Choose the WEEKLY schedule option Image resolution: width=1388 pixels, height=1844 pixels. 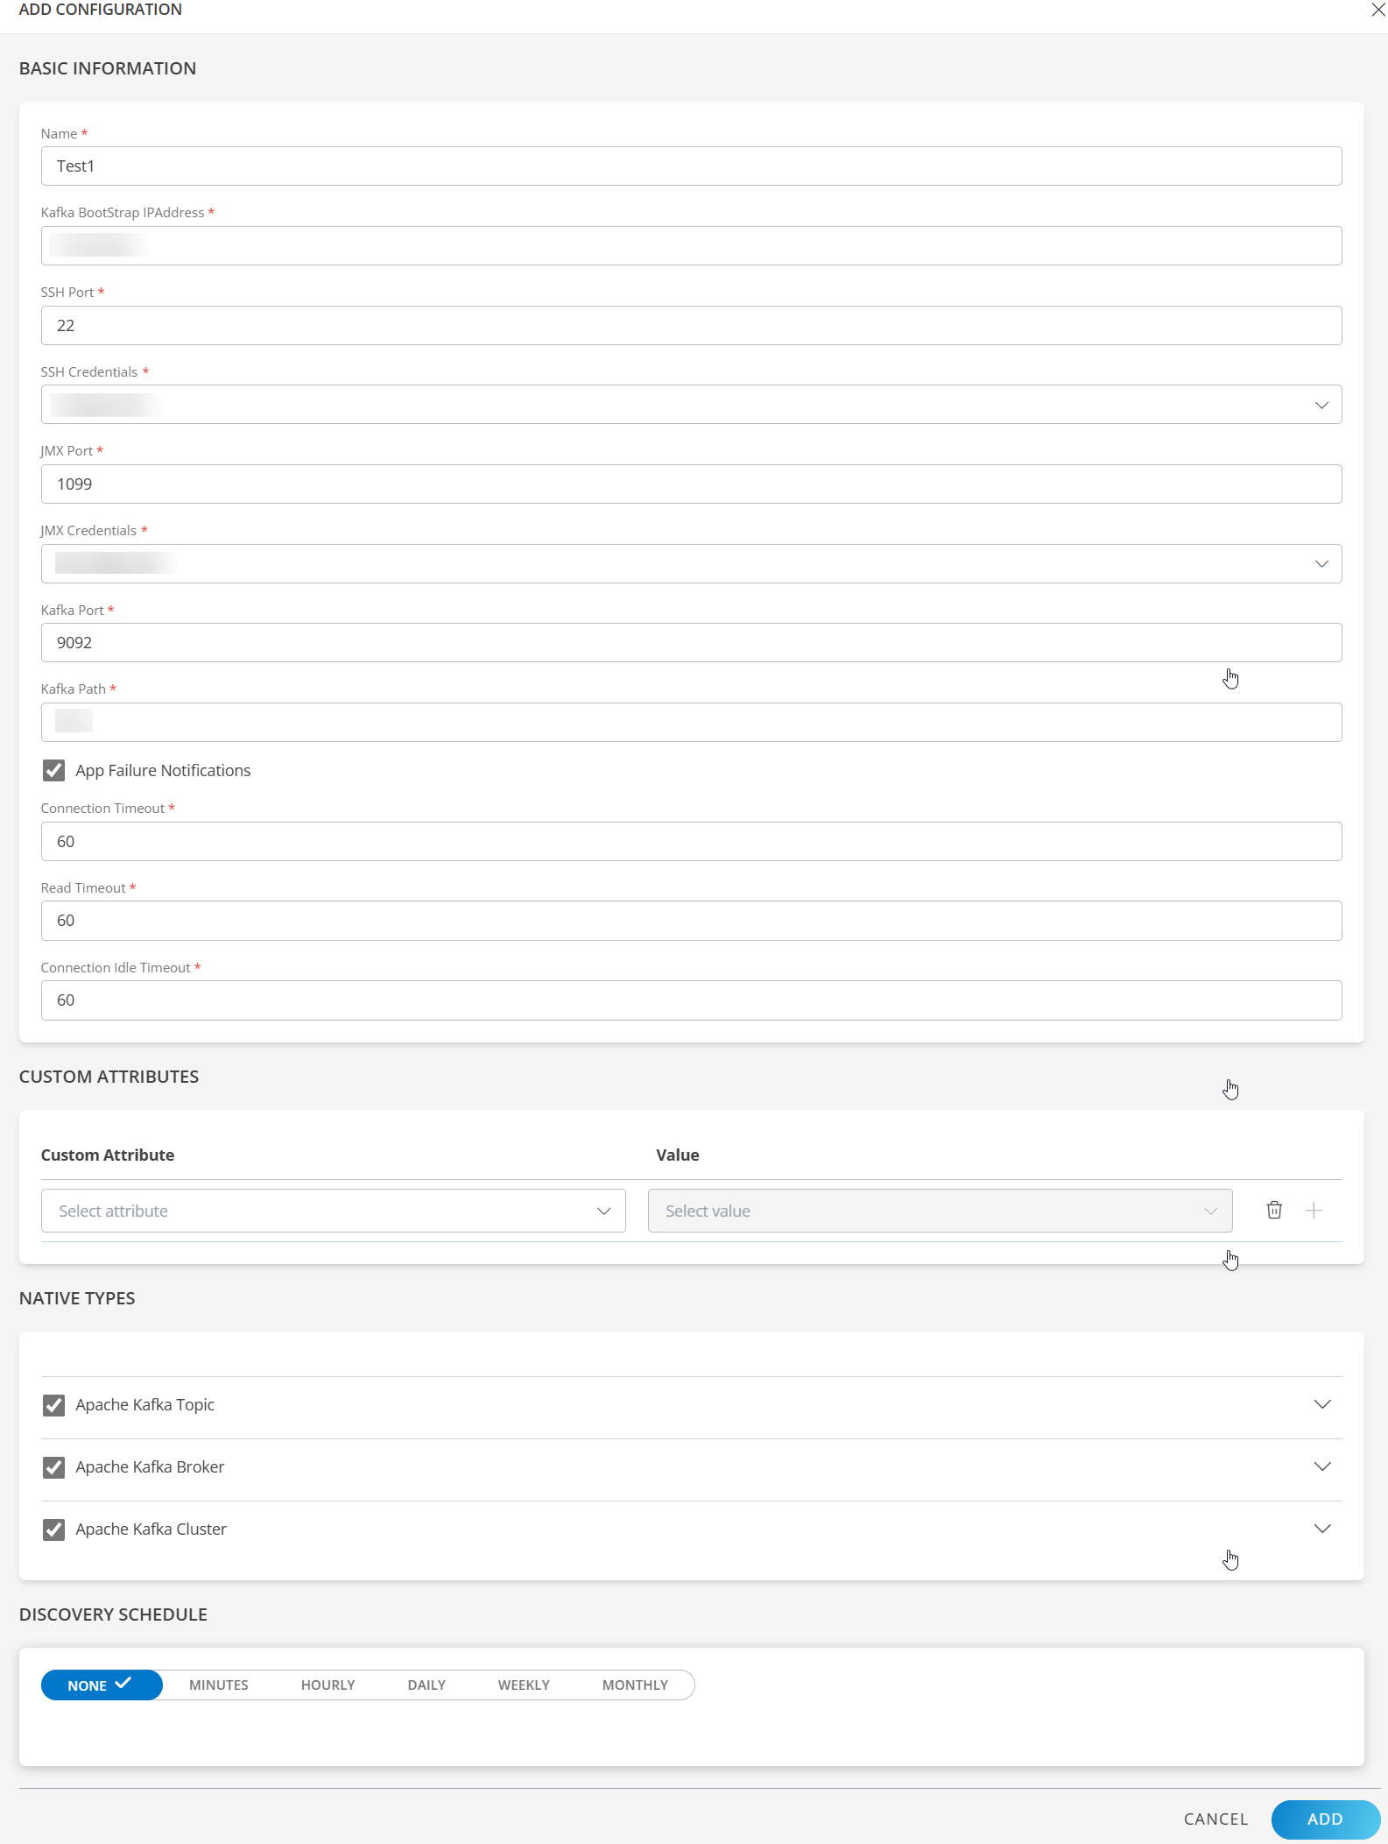tap(524, 1685)
